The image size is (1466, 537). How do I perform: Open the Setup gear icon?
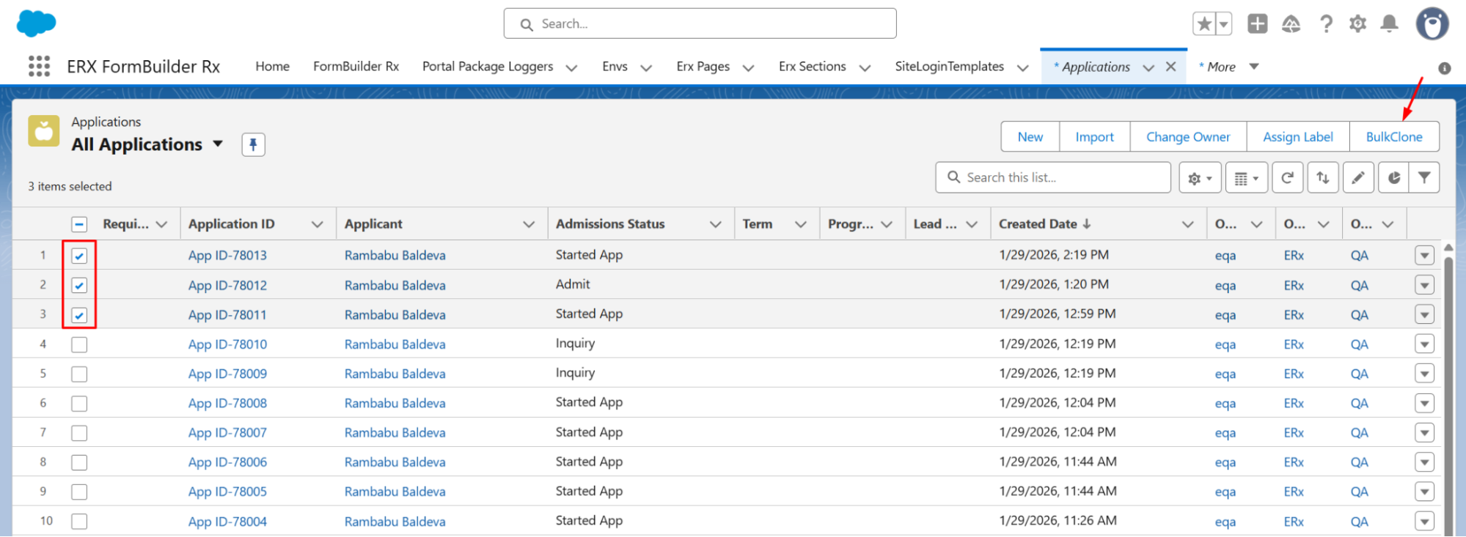point(1357,24)
